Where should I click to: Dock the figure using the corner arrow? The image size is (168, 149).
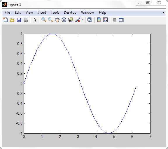coord(163,13)
